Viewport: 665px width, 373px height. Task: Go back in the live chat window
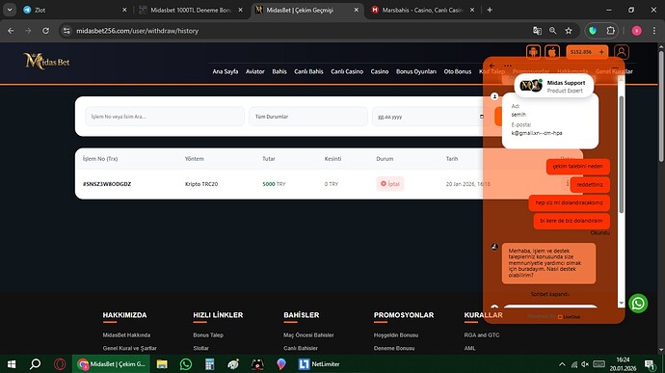[492, 66]
